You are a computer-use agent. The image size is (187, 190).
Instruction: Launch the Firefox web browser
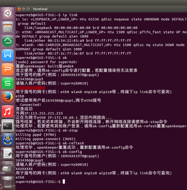point(8,97)
